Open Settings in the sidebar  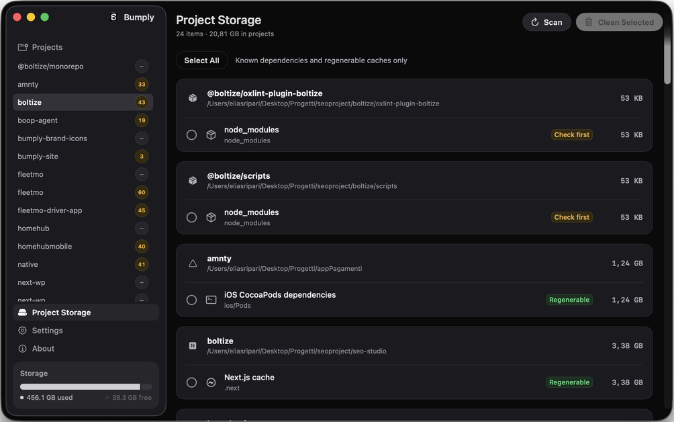click(86, 331)
